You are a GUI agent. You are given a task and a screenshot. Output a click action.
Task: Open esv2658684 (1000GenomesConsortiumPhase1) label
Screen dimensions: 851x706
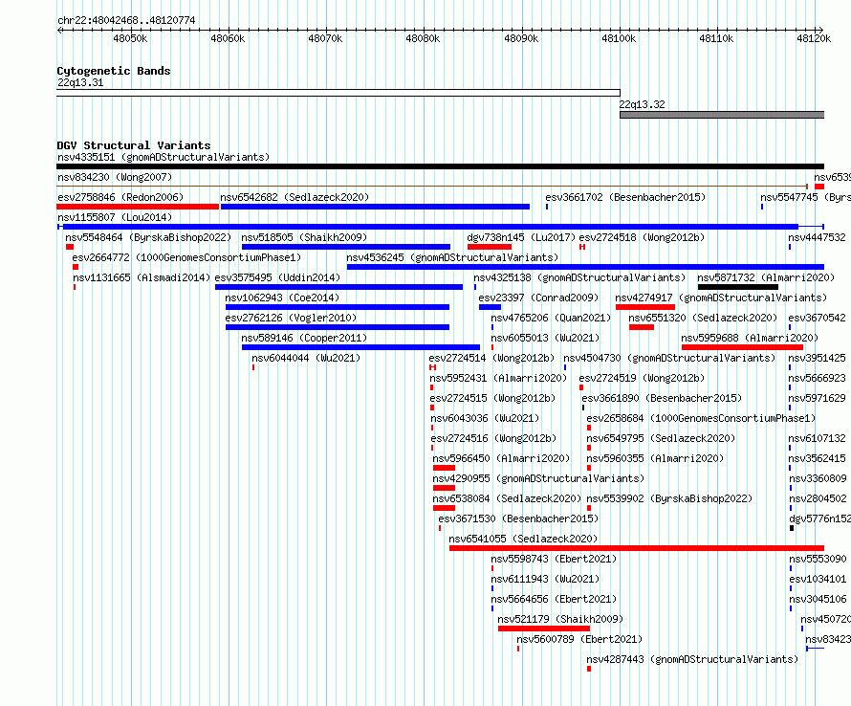point(701,419)
